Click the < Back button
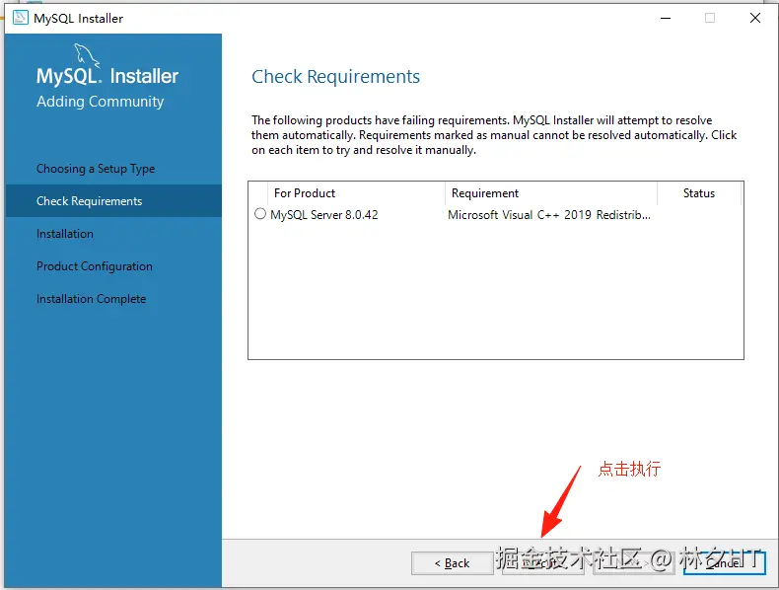This screenshot has height=590, width=779. click(x=452, y=563)
